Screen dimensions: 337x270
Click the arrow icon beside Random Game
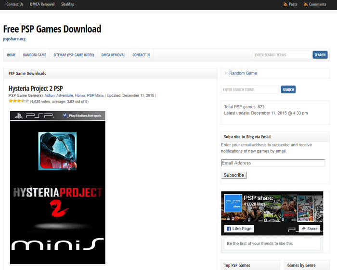click(225, 73)
